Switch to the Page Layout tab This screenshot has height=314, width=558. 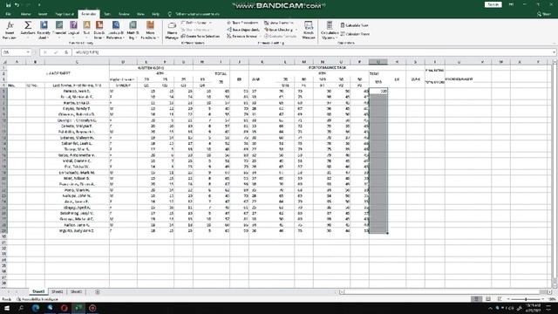click(65, 14)
